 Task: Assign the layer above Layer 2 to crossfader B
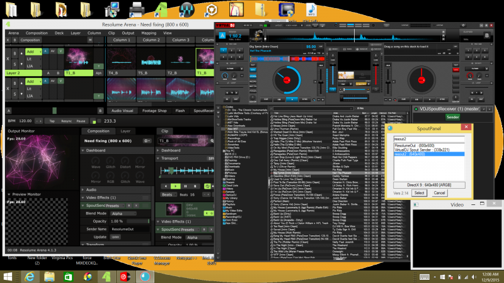click(x=58, y=73)
